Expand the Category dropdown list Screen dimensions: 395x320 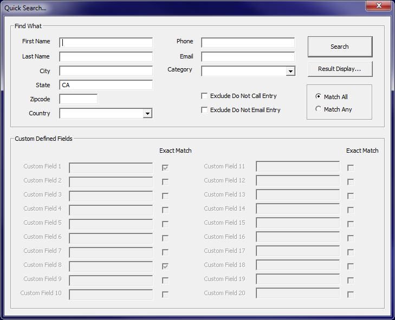(290, 71)
